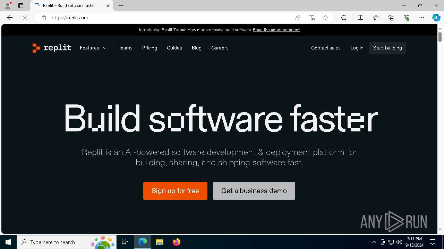Open a new tab with plus icon

(x=121, y=6)
